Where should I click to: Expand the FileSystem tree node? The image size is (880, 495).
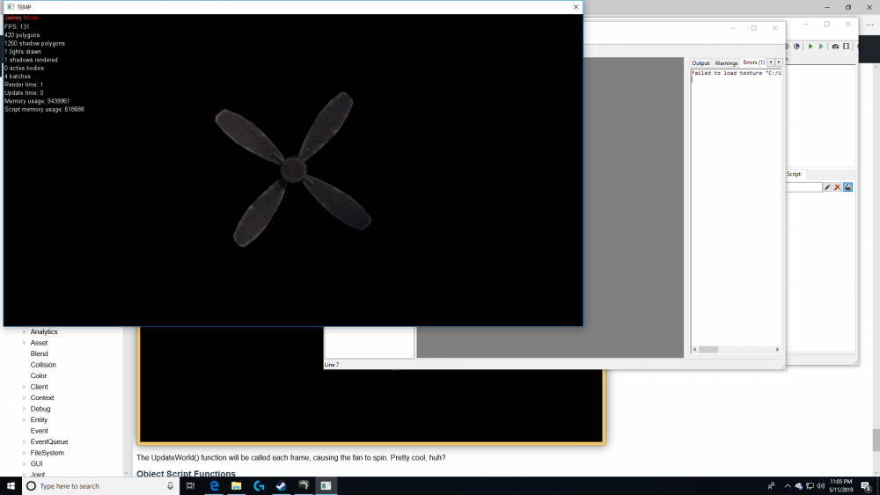[x=24, y=453]
